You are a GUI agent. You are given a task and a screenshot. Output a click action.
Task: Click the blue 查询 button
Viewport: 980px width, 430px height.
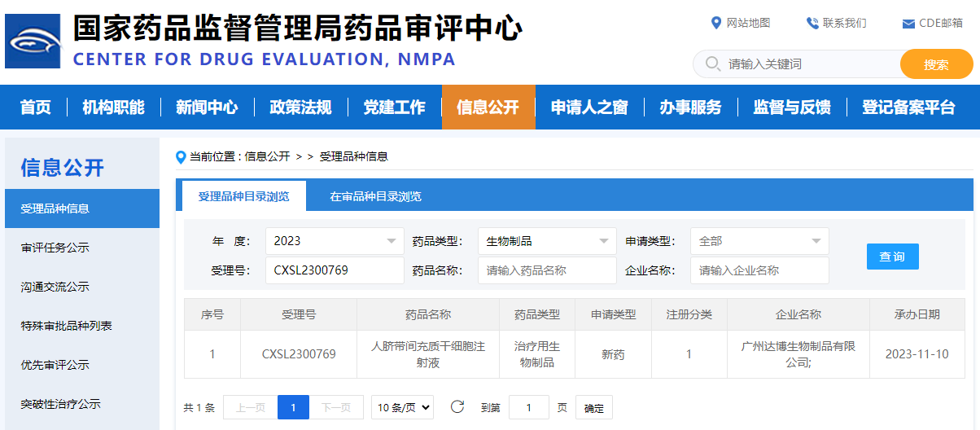coord(892,257)
